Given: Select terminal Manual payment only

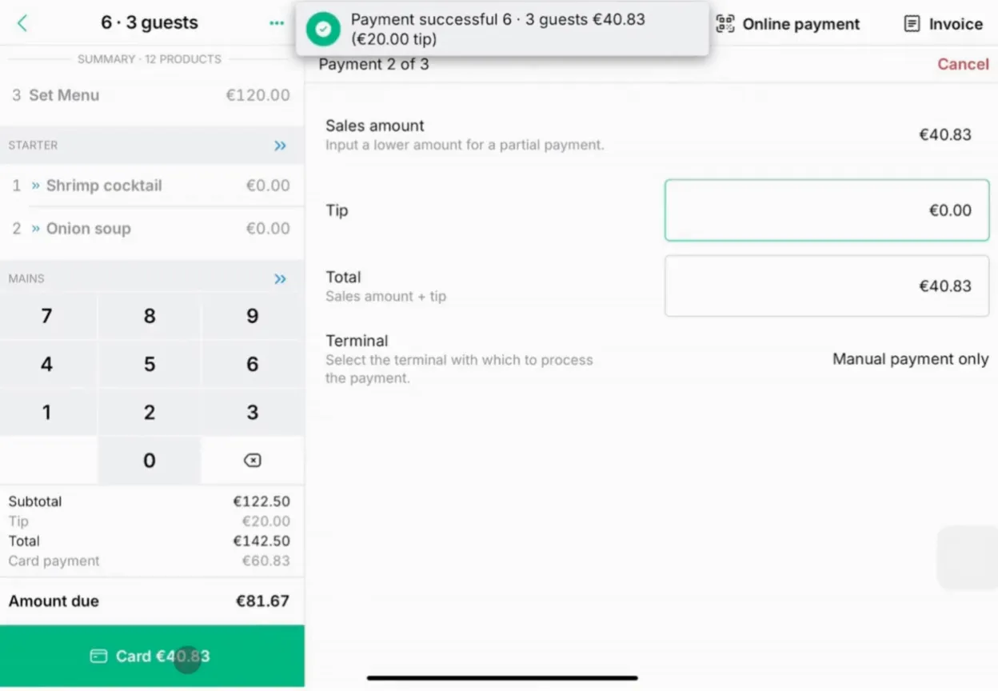Looking at the screenshot, I should pyautogui.click(x=910, y=360).
